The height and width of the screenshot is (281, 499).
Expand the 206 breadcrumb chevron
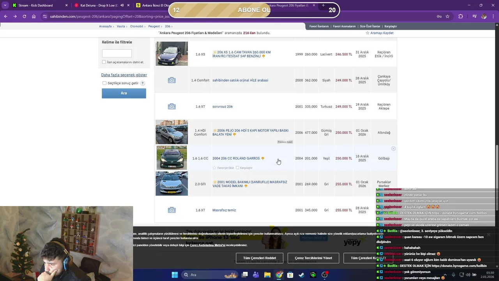coord(172,26)
